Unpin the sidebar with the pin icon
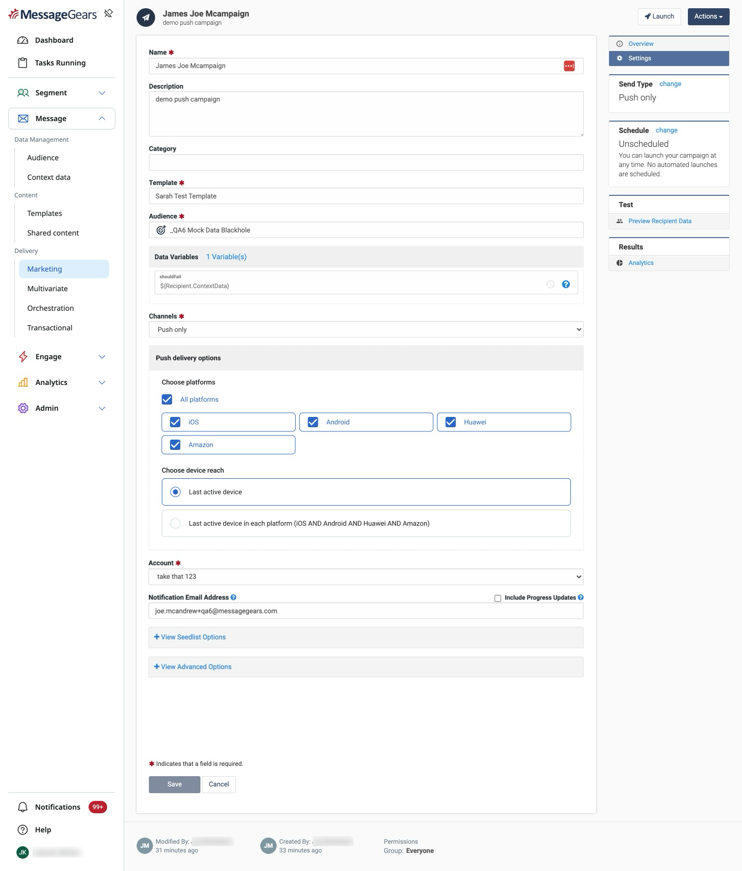 (x=108, y=13)
